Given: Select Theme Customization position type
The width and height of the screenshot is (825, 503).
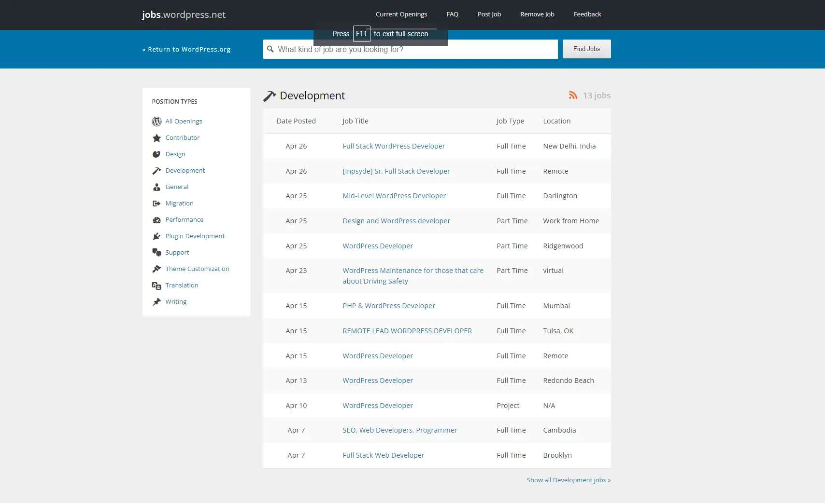Looking at the screenshot, I should [197, 269].
